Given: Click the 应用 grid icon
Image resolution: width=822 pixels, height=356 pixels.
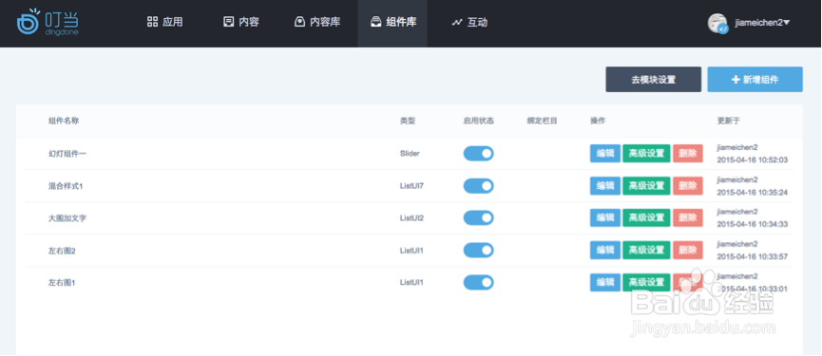Looking at the screenshot, I should (x=153, y=22).
